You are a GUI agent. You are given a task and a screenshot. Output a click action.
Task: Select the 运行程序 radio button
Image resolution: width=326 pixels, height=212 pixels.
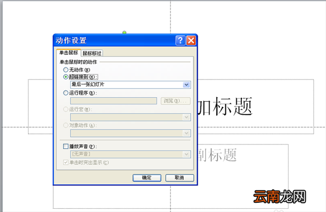tap(66, 93)
